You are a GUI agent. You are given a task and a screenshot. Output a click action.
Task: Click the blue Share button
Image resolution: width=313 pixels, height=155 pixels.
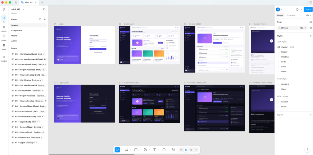pyautogui.click(x=308, y=9)
